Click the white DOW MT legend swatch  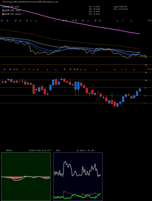point(3,11)
